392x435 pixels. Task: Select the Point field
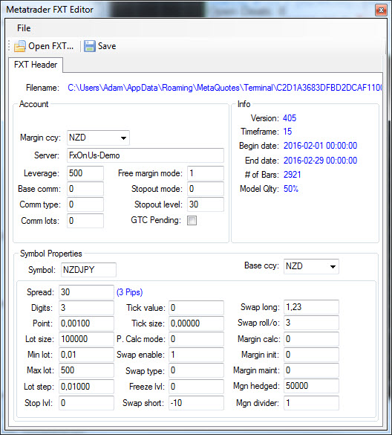(86, 323)
